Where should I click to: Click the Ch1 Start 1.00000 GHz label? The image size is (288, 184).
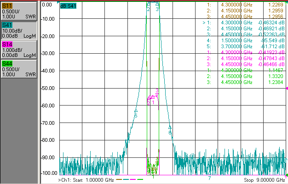86,180
